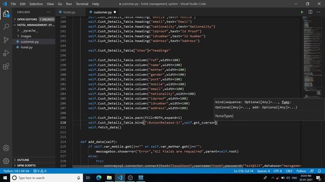Open the Manage gear settings icon
This screenshot has height=182, width=325.
coord(6,161)
